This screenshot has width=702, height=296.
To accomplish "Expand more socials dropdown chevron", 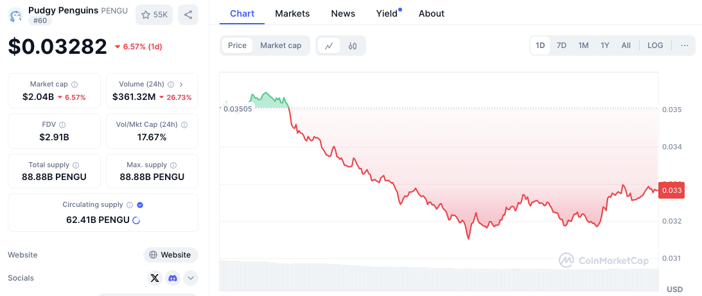I will tap(191, 278).
